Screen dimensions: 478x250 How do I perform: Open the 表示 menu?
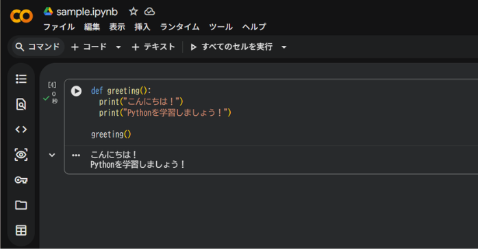click(x=117, y=27)
